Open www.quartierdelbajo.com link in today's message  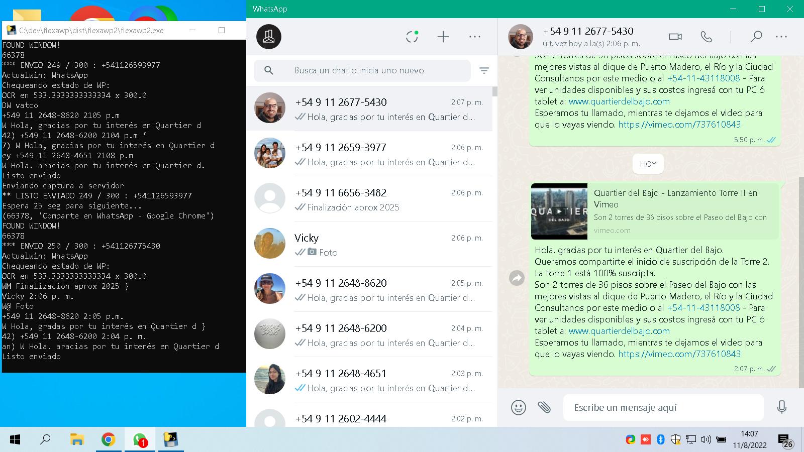(x=619, y=331)
